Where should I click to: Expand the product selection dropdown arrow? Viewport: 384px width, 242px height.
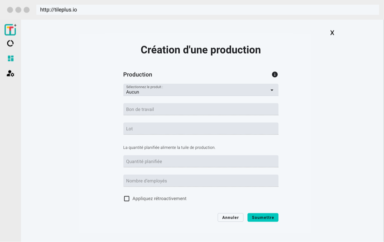tap(272, 90)
